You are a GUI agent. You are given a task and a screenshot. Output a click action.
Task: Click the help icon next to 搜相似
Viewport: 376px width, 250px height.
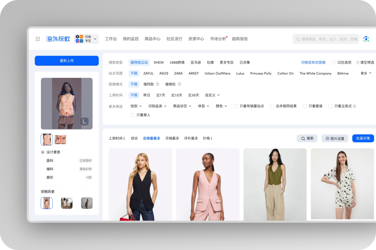(x=179, y=84)
